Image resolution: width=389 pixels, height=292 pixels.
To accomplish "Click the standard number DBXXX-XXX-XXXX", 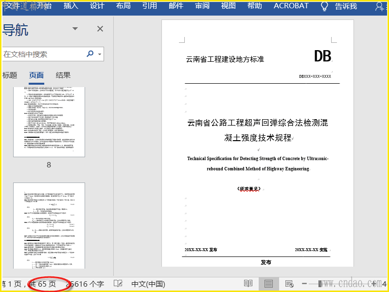I will 315,76.
